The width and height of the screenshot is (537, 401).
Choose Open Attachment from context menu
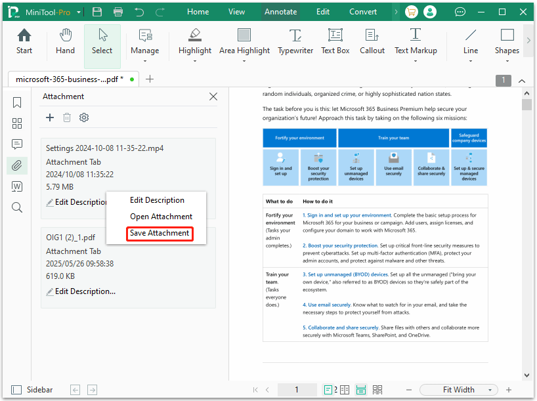pos(161,217)
